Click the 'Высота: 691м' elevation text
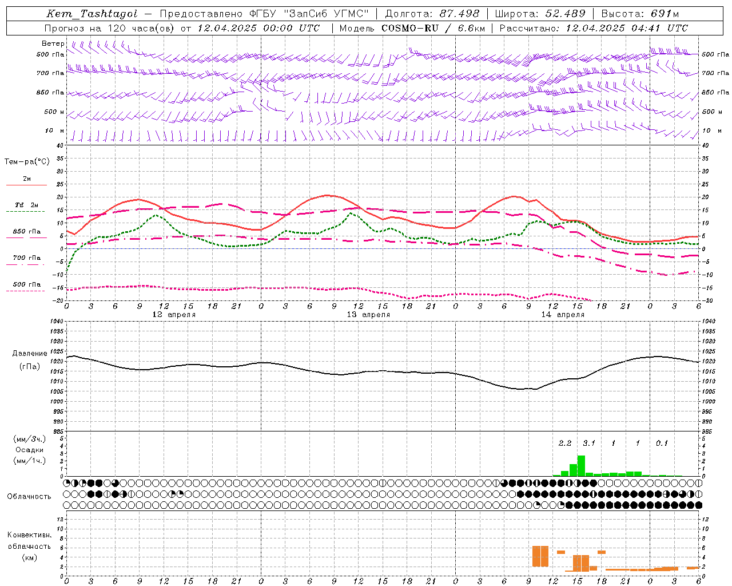Viewport: 732px width, 586px height. [x=640, y=14]
